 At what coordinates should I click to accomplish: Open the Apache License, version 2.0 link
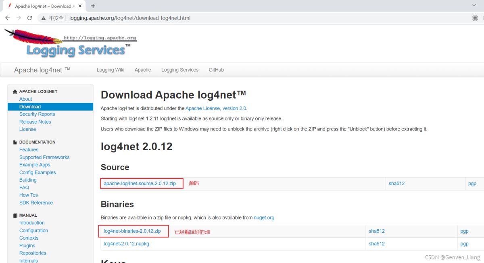pyautogui.click(x=216, y=108)
